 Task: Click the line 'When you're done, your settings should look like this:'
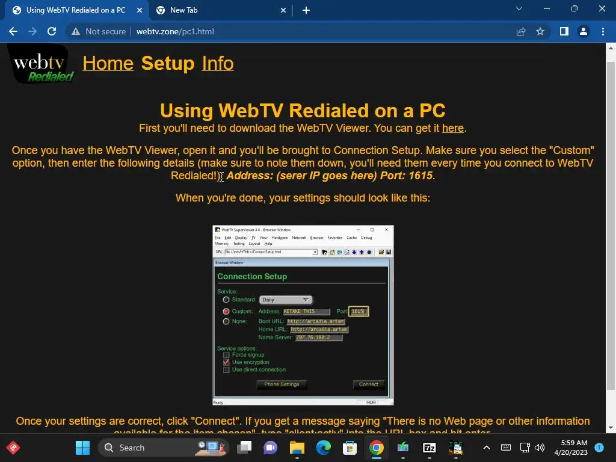[303, 197]
